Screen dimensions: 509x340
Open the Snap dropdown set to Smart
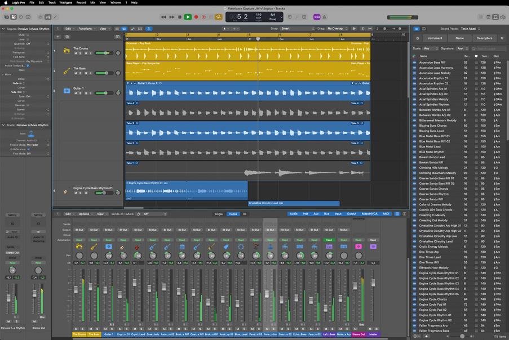[x=296, y=28]
